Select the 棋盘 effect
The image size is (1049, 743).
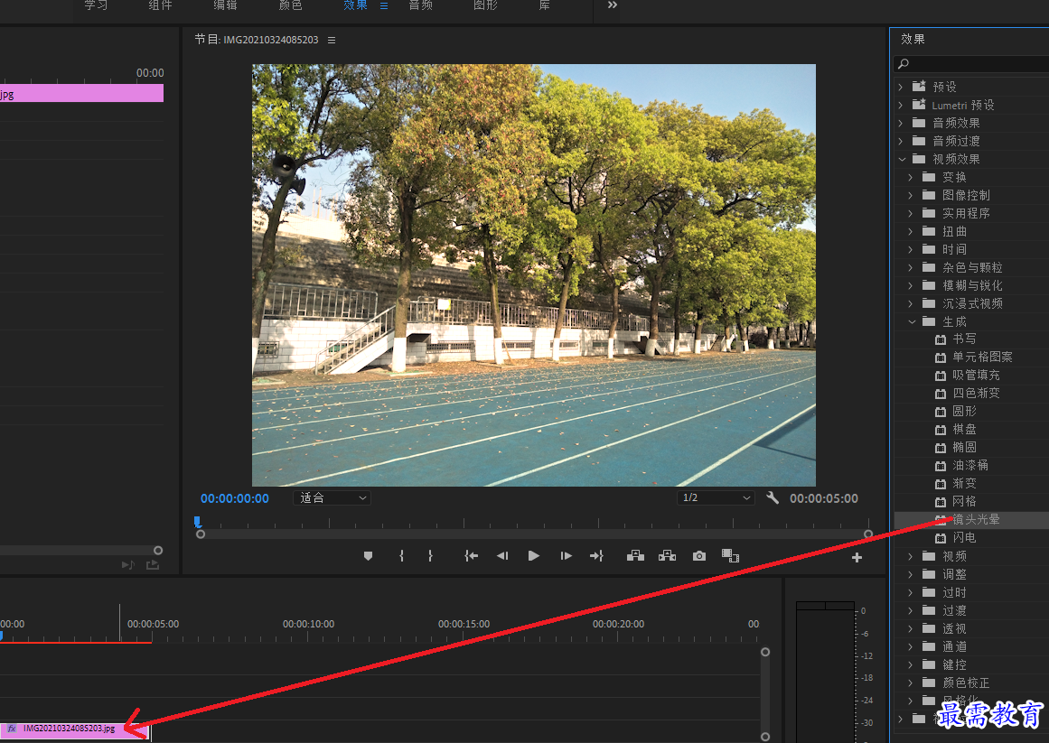964,430
